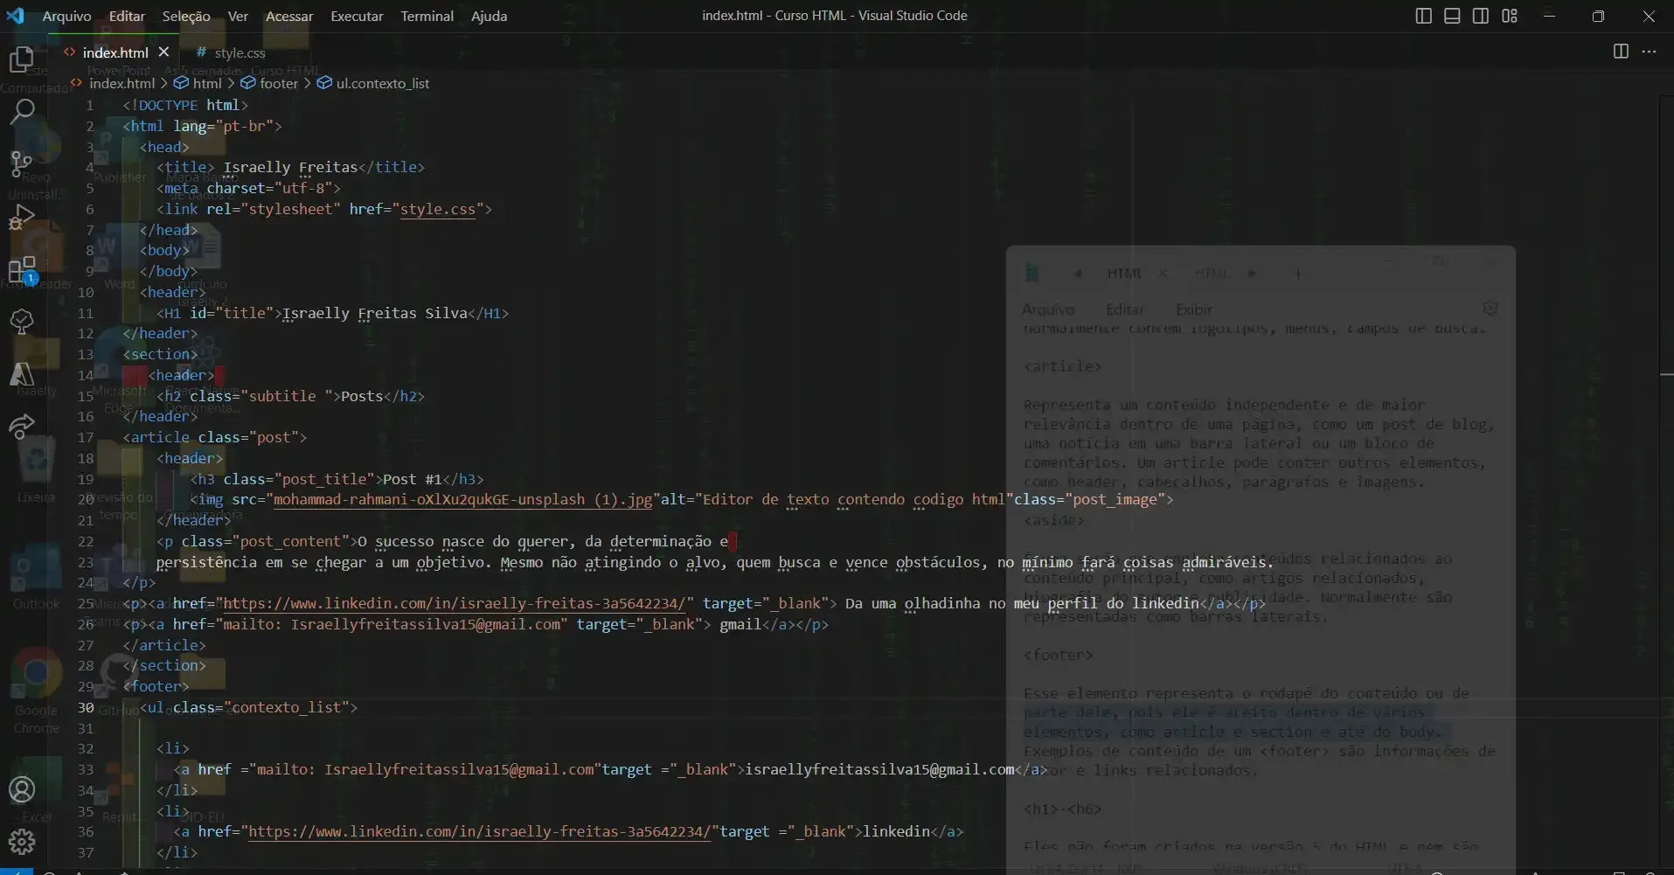Follow the style.css href link on line 6
Screen dimensions: 1674x875
(x=438, y=209)
